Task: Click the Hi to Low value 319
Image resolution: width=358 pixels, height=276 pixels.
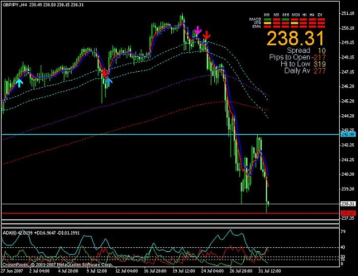Action: 320,64
